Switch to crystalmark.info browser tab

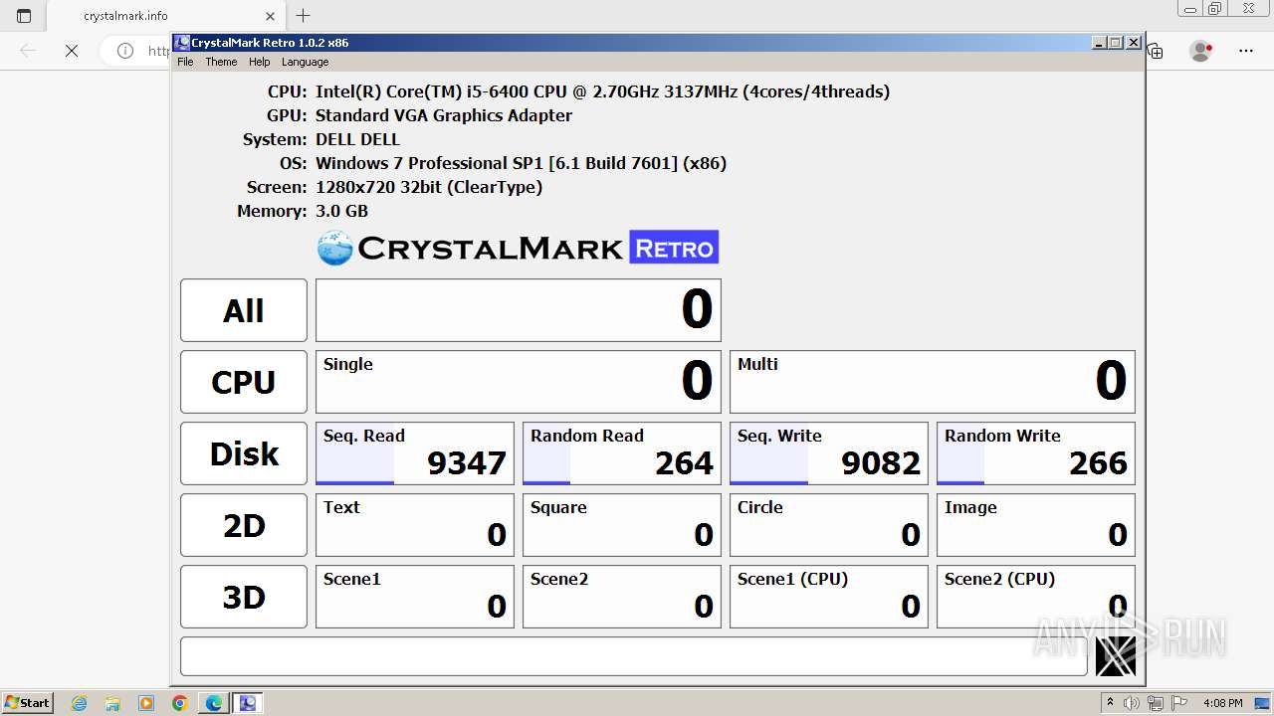pyautogui.click(x=165, y=16)
